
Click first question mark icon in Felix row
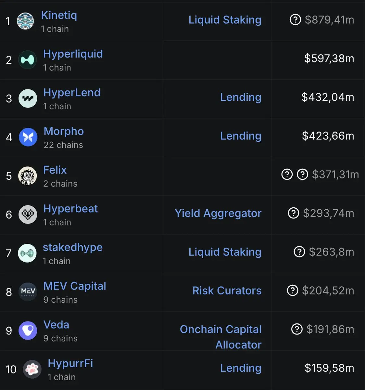pos(287,175)
